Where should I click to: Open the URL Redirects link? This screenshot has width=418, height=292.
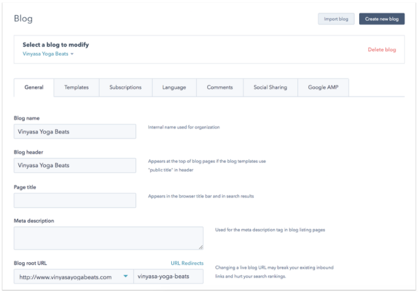pyautogui.click(x=187, y=263)
